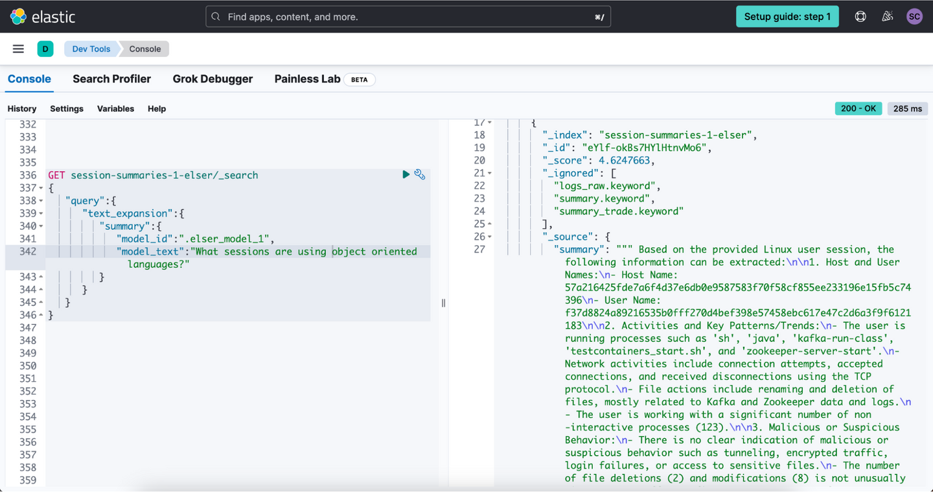This screenshot has width=933, height=492.
Task: Open Setup guide: step 1
Action: (x=787, y=16)
